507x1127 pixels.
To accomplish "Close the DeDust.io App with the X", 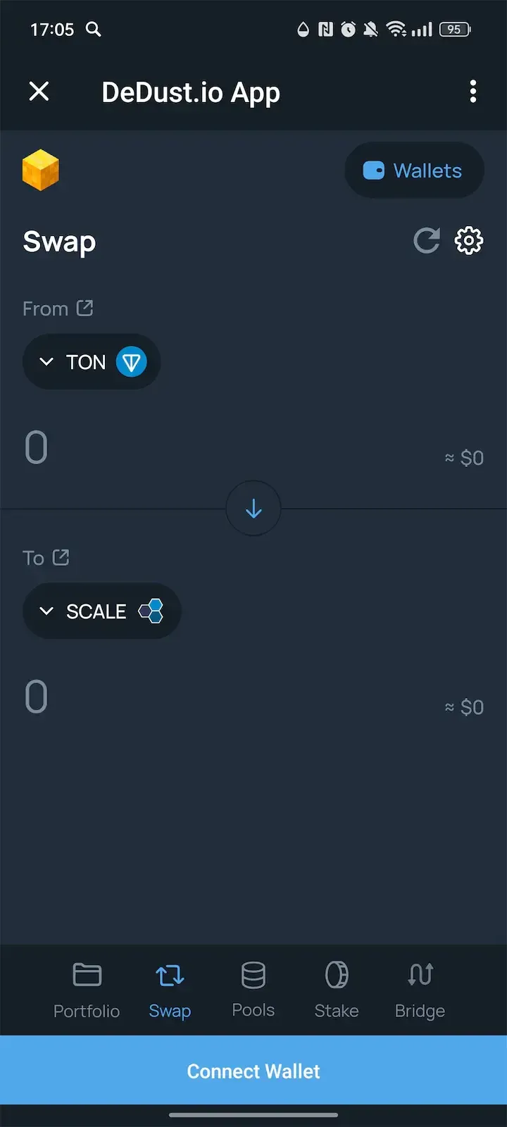I will tap(39, 92).
